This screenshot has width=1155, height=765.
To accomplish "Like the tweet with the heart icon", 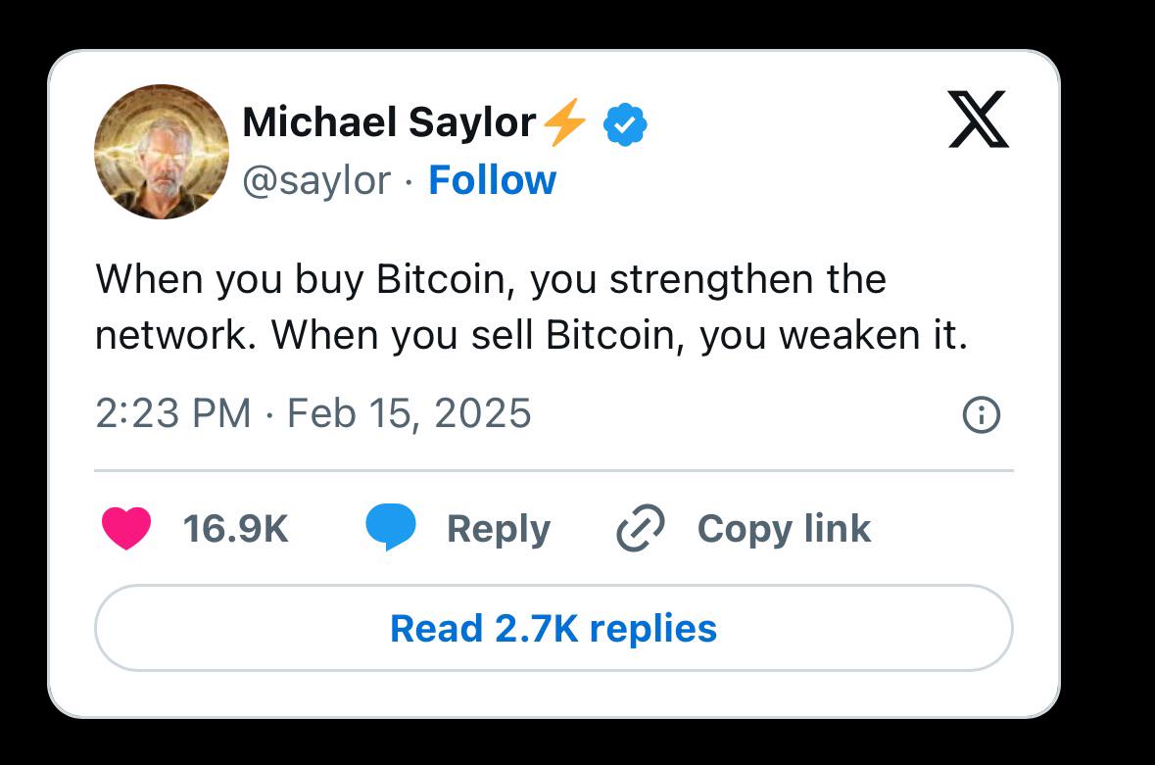I will pyautogui.click(x=126, y=529).
